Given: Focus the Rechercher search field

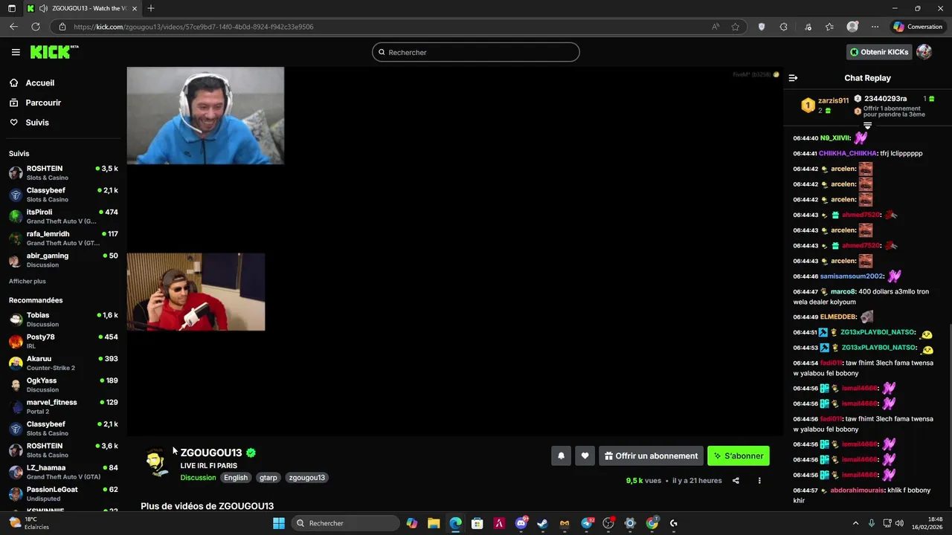Looking at the screenshot, I should [x=476, y=52].
